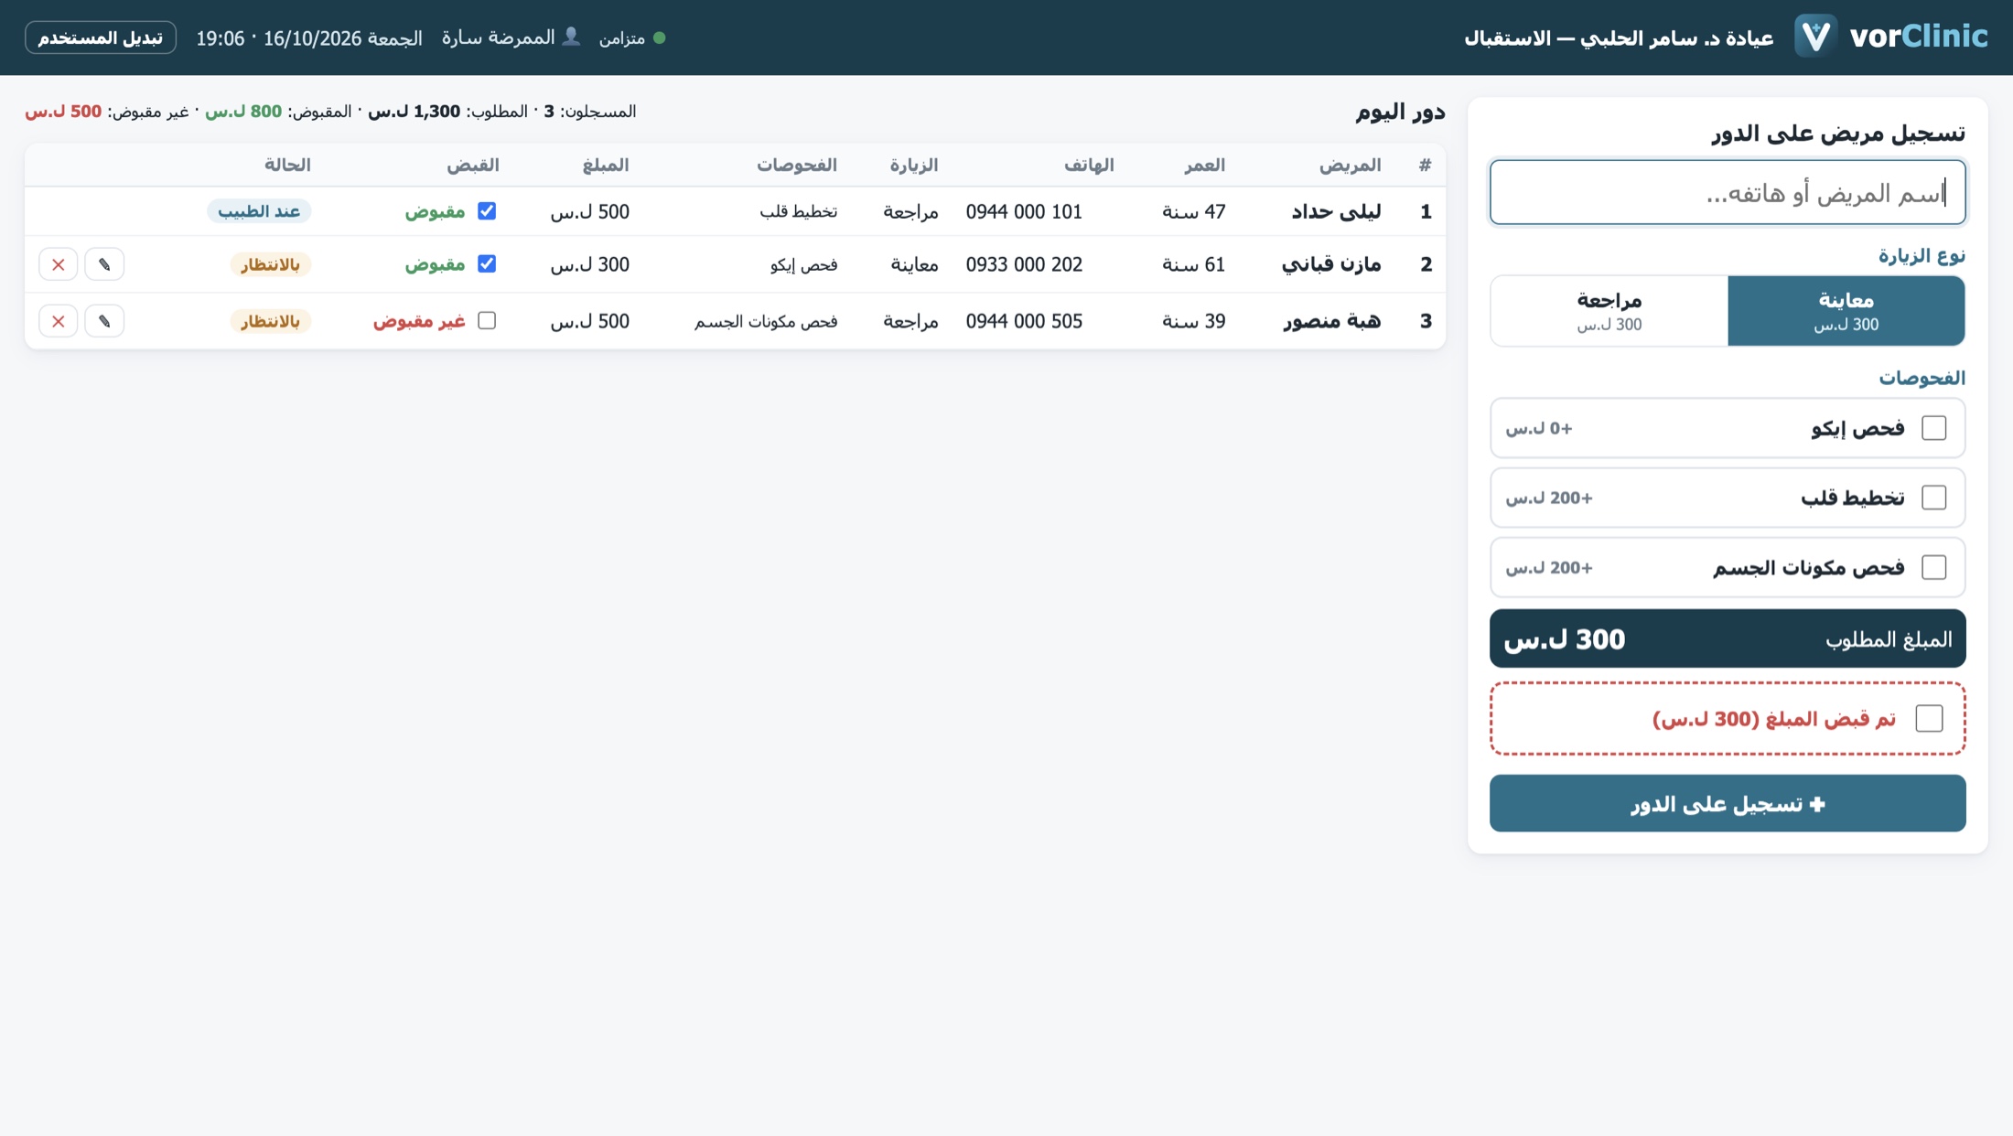Focus the patient name or phone field
This screenshot has width=2013, height=1136.
coord(1728,192)
